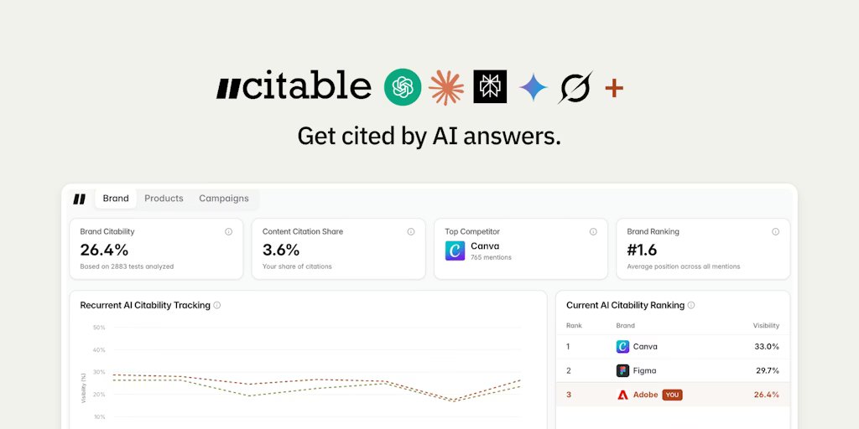Click the Adobe YOU badge
Screen dimensions: 859x429
click(x=672, y=395)
